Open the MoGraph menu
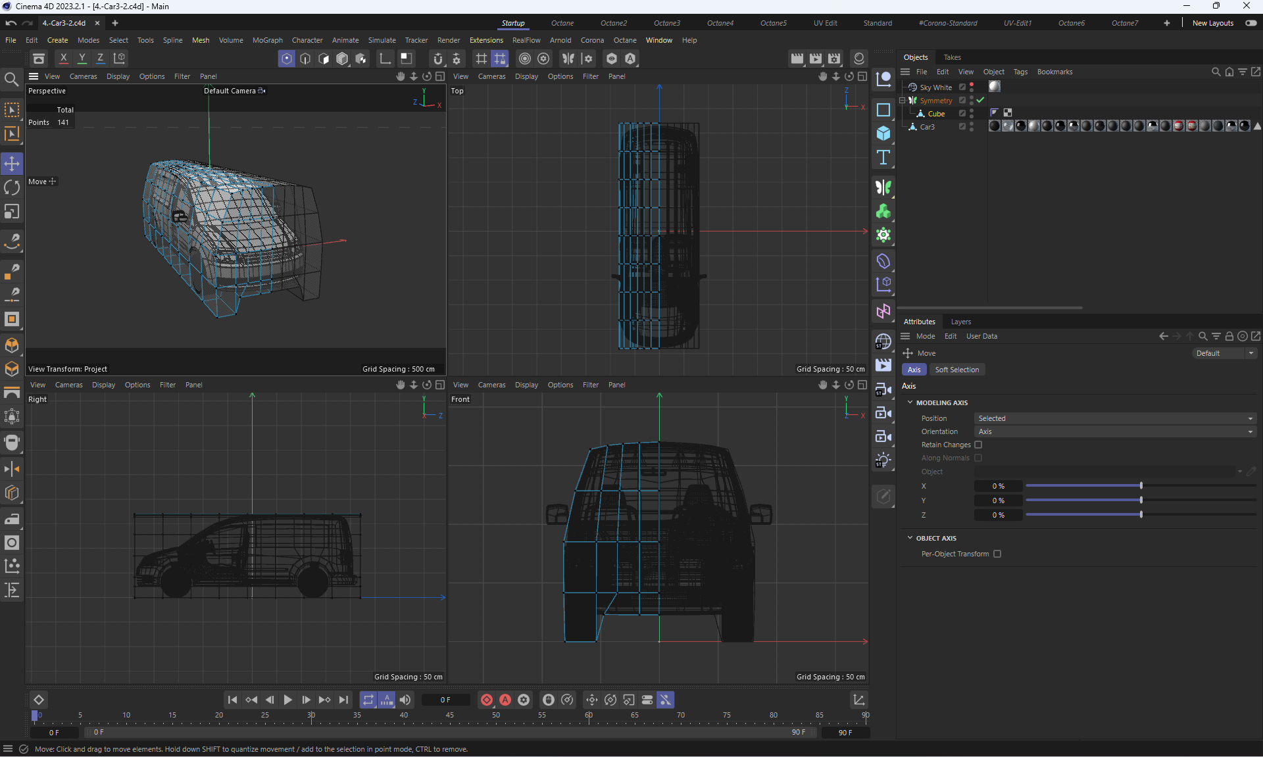The height and width of the screenshot is (757, 1263). pos(267,40)
